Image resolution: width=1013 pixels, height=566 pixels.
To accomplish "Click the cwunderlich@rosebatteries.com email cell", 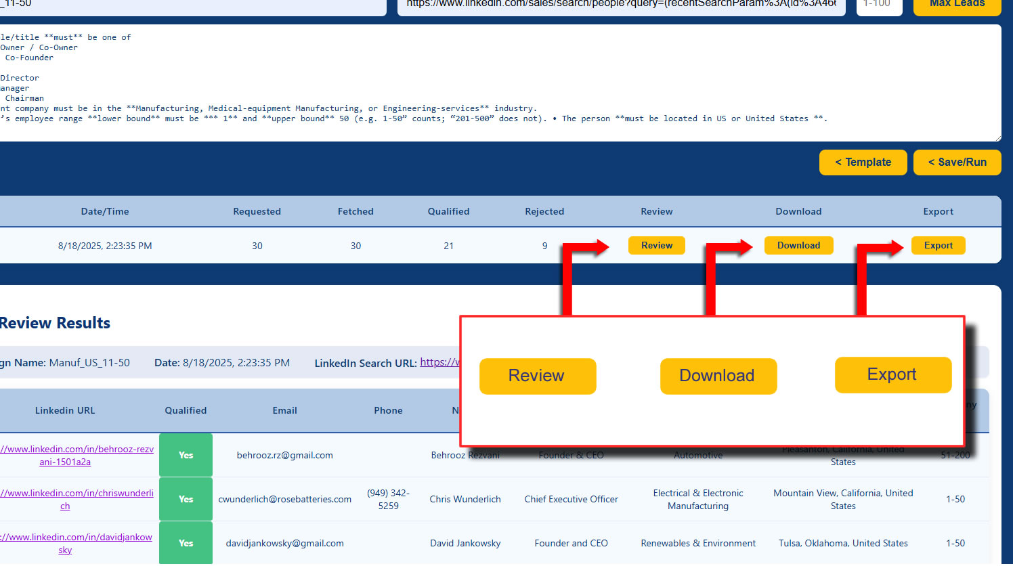I will click(284, 500).
